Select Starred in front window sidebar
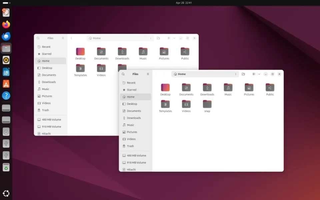 pos(136,90)
